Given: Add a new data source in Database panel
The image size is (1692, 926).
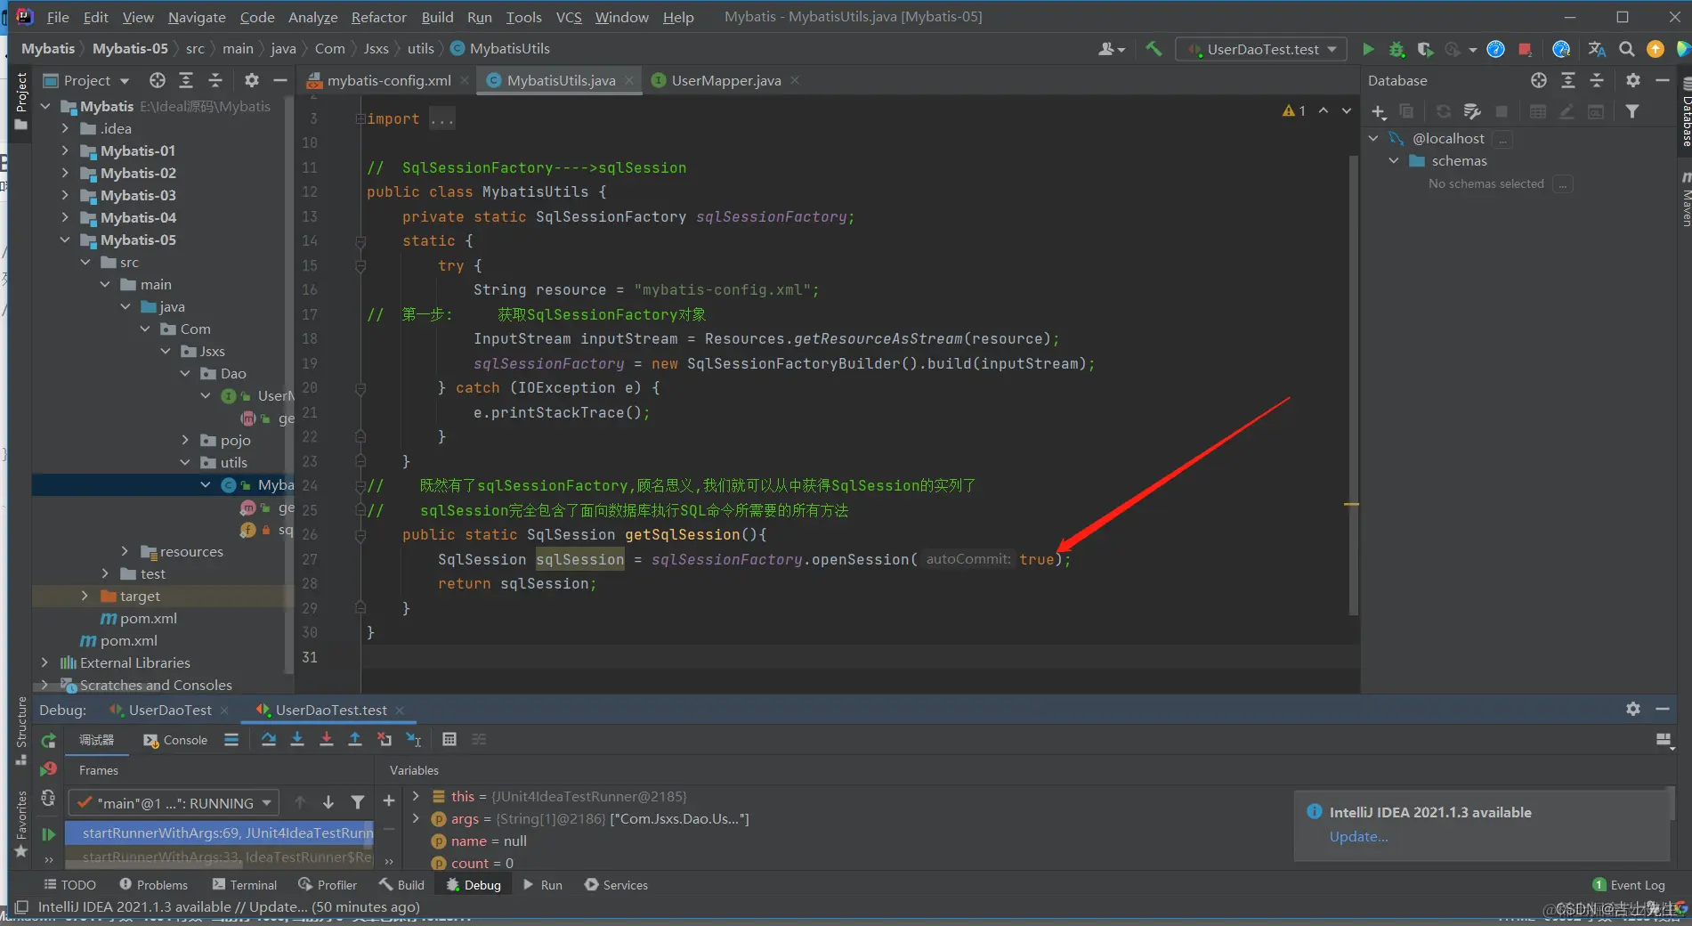Looking at the screenshot, I should tap(1378, 111).
